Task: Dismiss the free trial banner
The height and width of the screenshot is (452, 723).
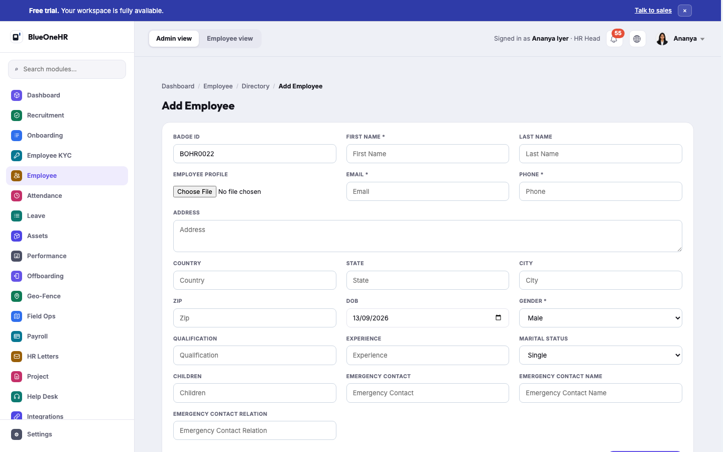Action: click(685, 11)
